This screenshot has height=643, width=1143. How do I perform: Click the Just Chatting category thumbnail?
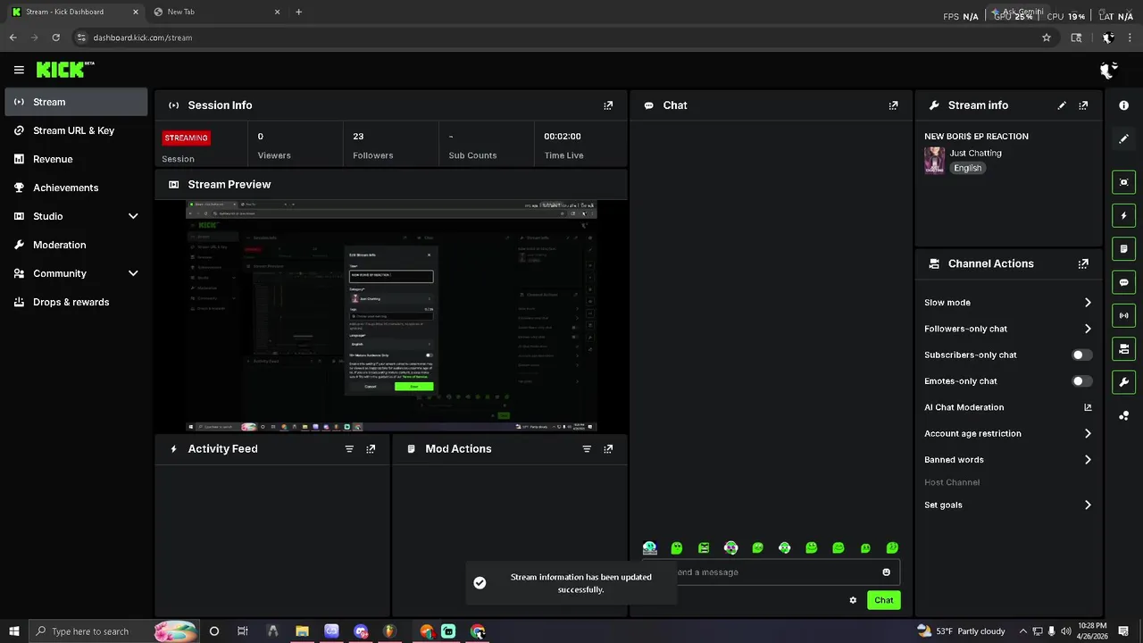(935, 161)
